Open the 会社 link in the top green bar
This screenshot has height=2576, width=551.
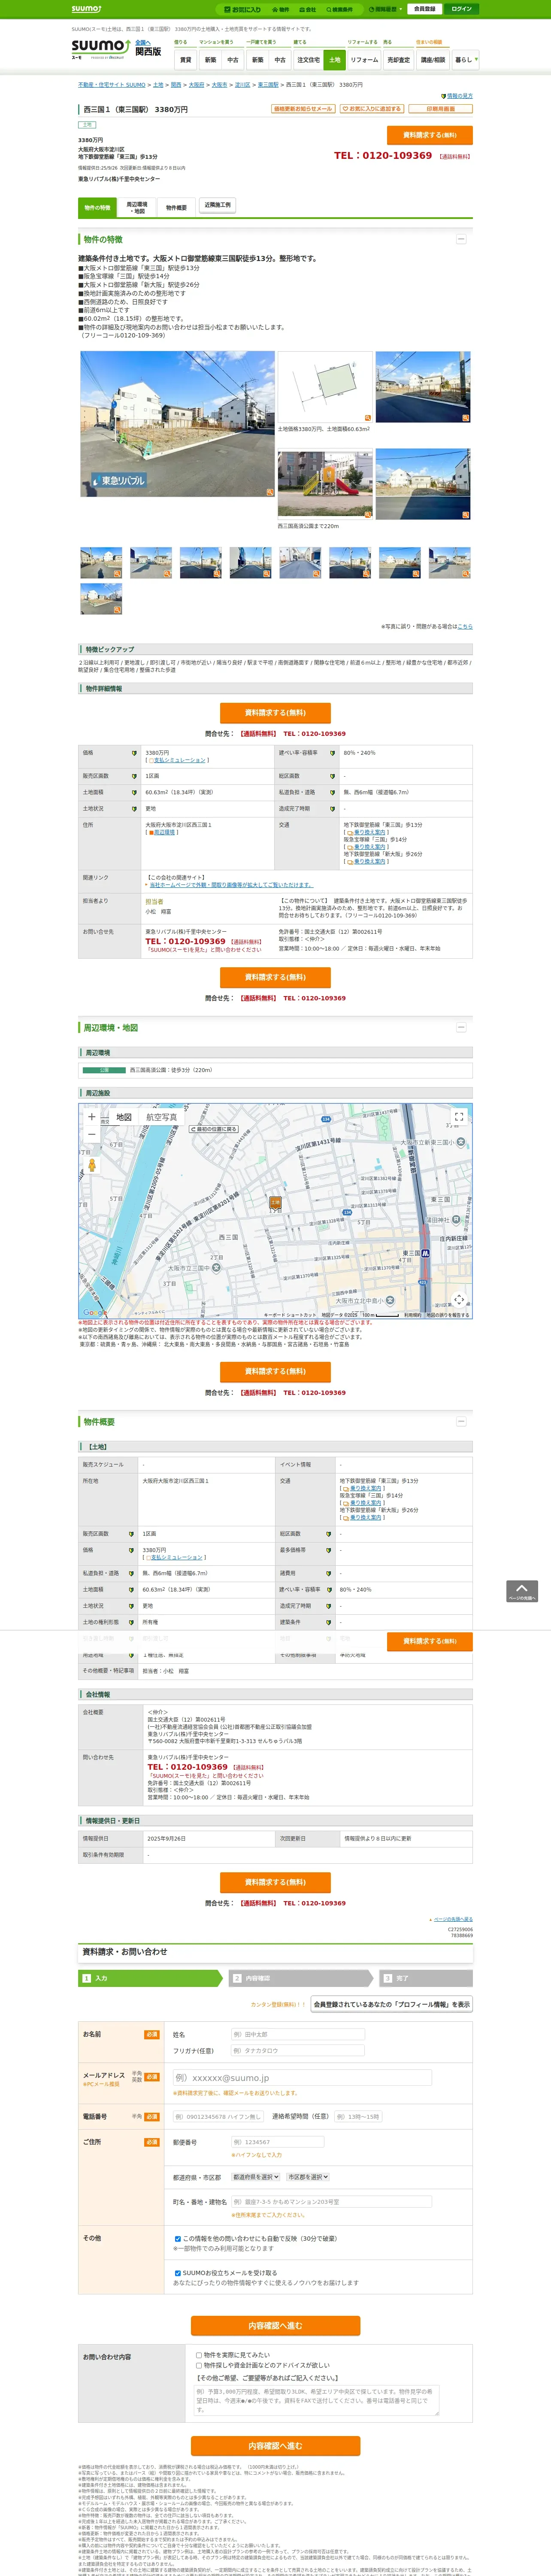pyautogui.click(x=308, y=9)
